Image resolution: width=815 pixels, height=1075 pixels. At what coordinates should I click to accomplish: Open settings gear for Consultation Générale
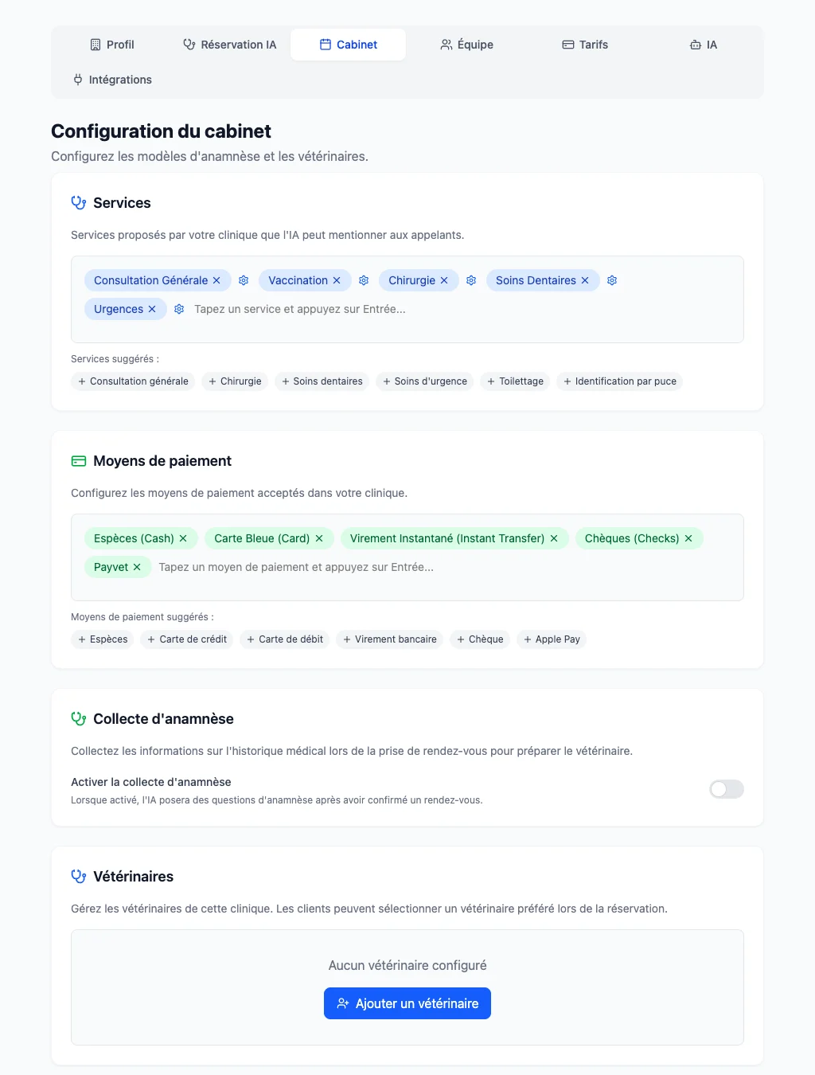(x=244, y=280)
